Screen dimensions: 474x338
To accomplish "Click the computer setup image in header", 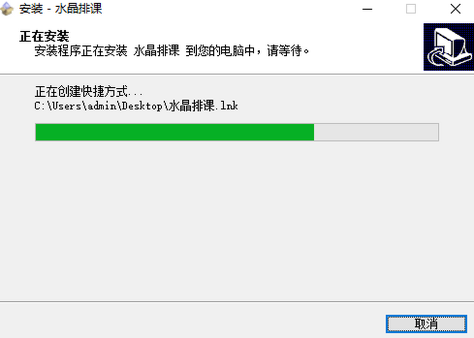I will pyautogui.click(x=448, y=47).
